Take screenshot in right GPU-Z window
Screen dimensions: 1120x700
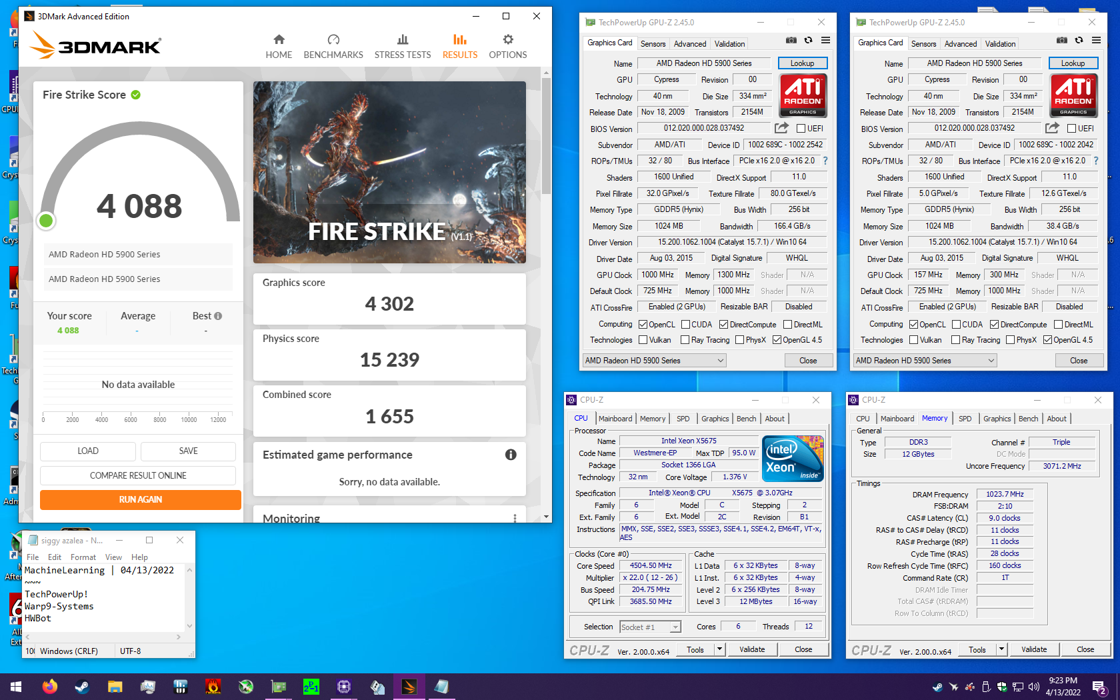(1062, 40)
